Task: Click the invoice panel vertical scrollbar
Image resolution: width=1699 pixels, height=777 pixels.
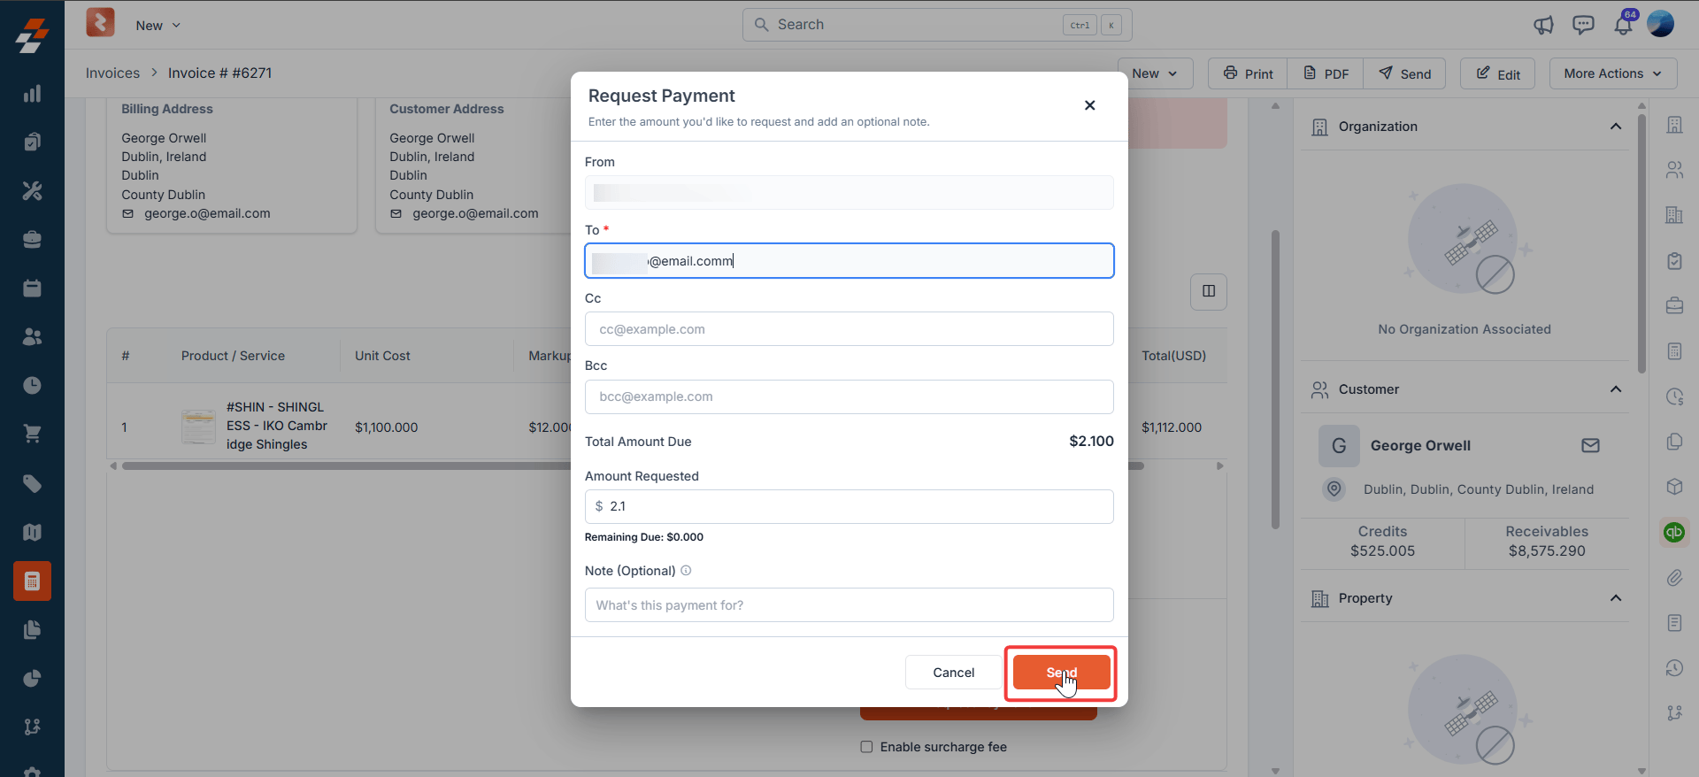Action: [1275, 381]
